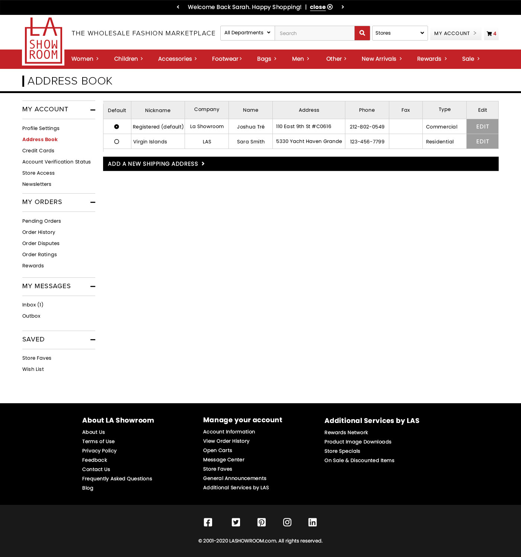Open the Twitter social icon
Viewport: 521px width, 557px height.
tap(236, 522)
